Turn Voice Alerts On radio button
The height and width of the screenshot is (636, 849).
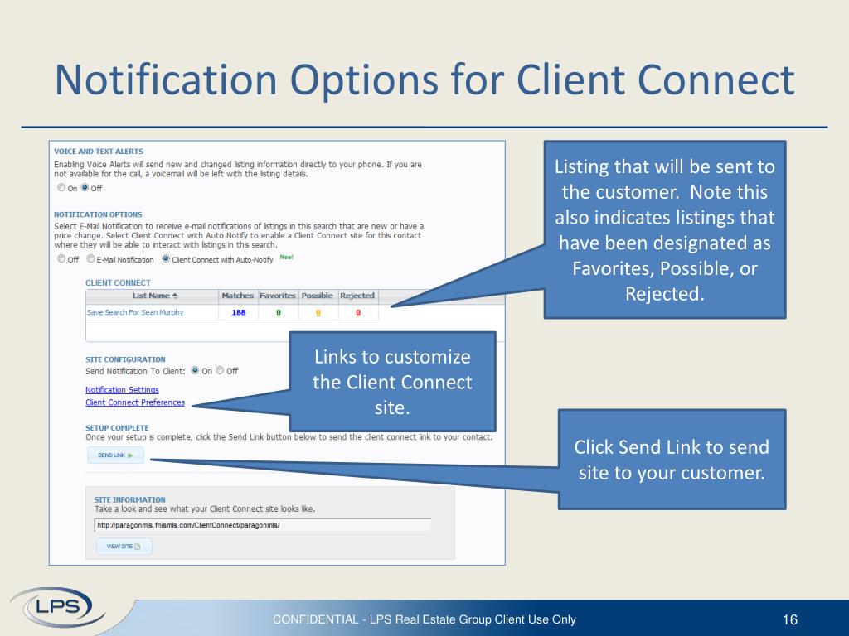tap(61, 188)
